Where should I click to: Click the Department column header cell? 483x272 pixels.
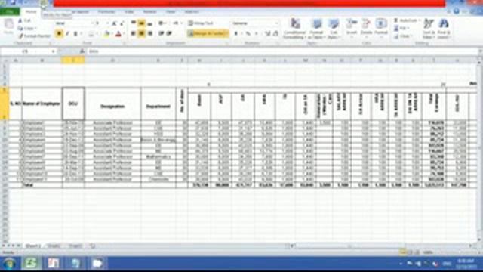tap(158, 104)
